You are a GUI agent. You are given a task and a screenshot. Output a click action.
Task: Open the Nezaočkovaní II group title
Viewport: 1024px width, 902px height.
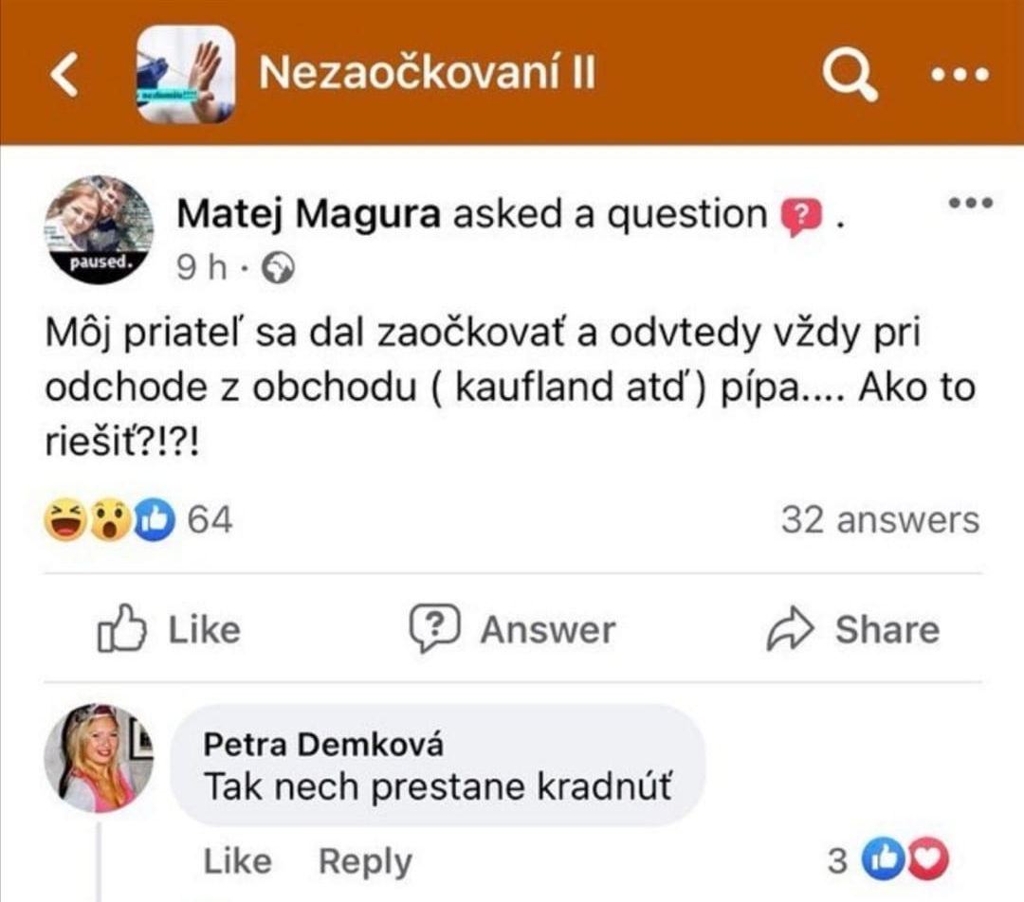point(427,74)
